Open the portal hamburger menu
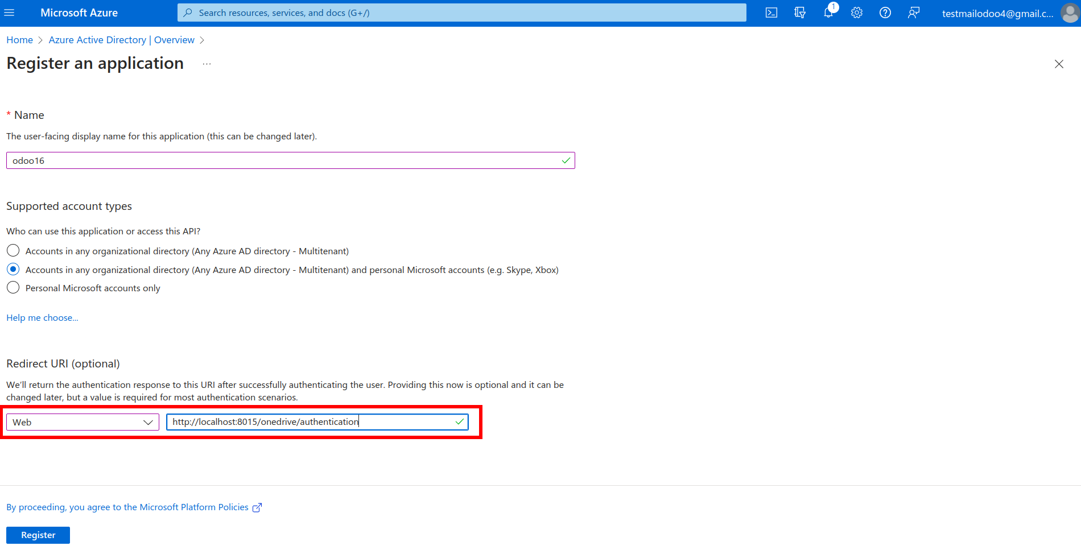Viewport: 1081px width, 554px height. (9, 13)
